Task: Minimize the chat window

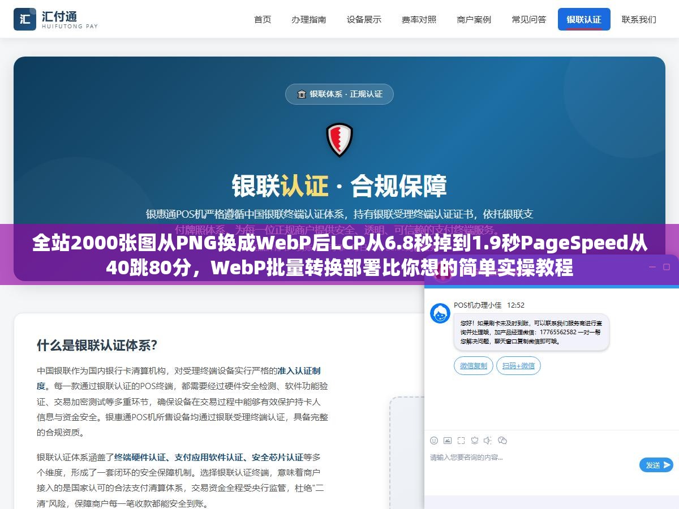Action: (x=652, y=267)
